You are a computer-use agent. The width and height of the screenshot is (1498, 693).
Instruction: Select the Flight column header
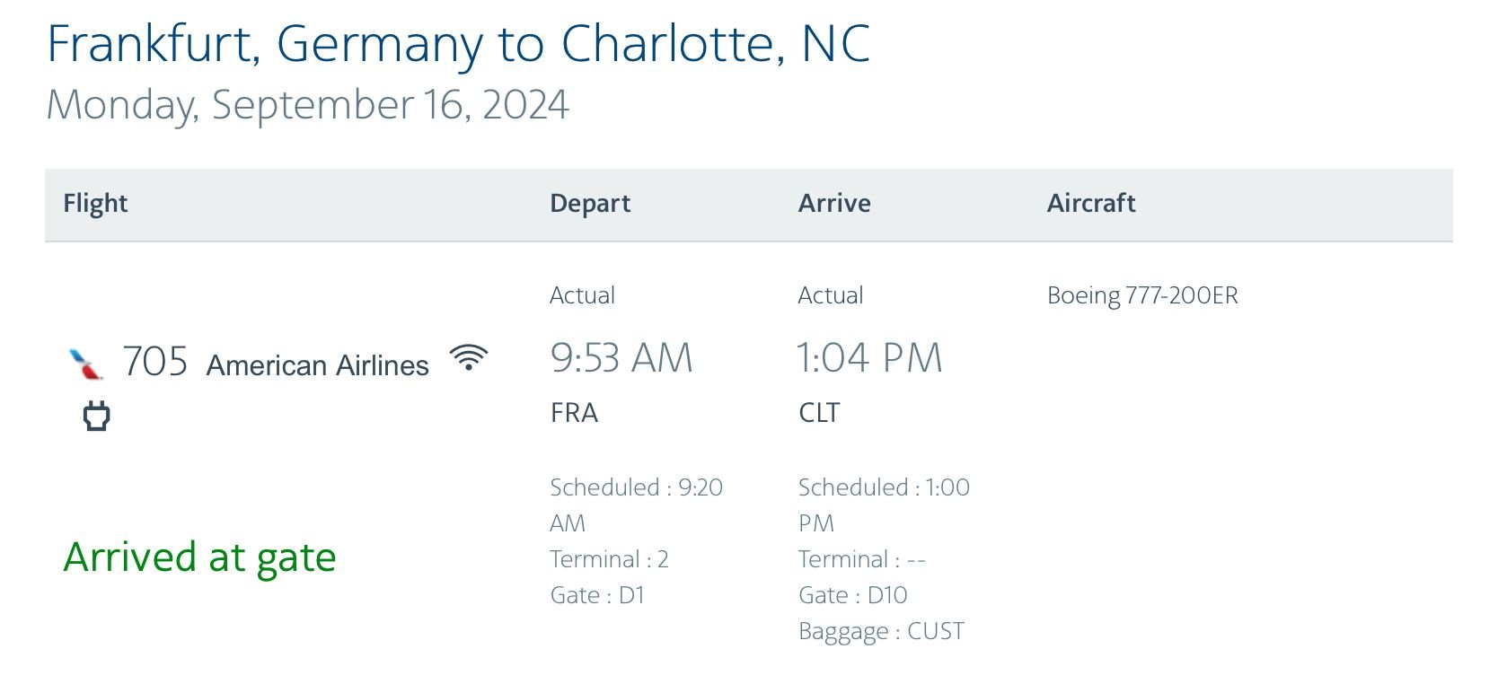click(95, 204)
